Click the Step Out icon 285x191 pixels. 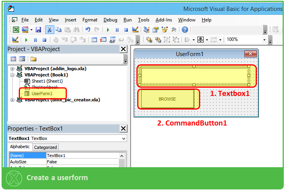tap(83, 39)
